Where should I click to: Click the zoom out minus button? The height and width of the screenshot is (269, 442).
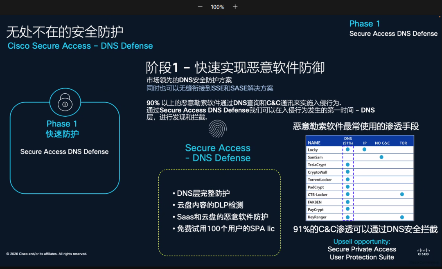pyautogui.click(x=200, y=7)
